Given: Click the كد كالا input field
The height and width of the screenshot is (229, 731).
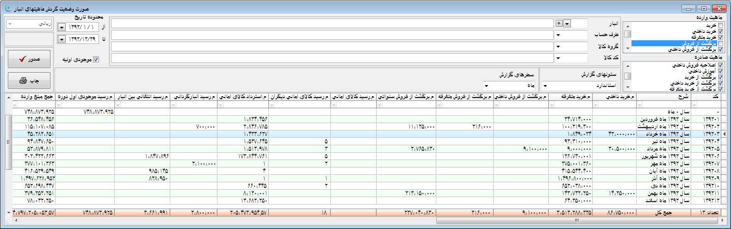Looking at the screenshot, I should [332, 58].
